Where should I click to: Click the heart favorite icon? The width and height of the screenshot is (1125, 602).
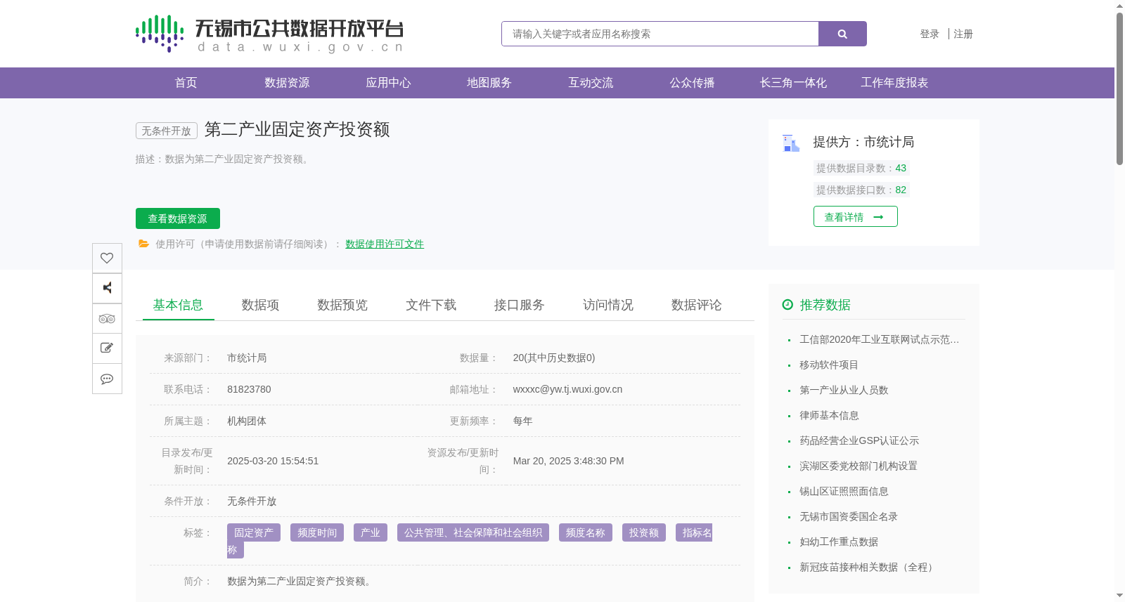[107, 258]
